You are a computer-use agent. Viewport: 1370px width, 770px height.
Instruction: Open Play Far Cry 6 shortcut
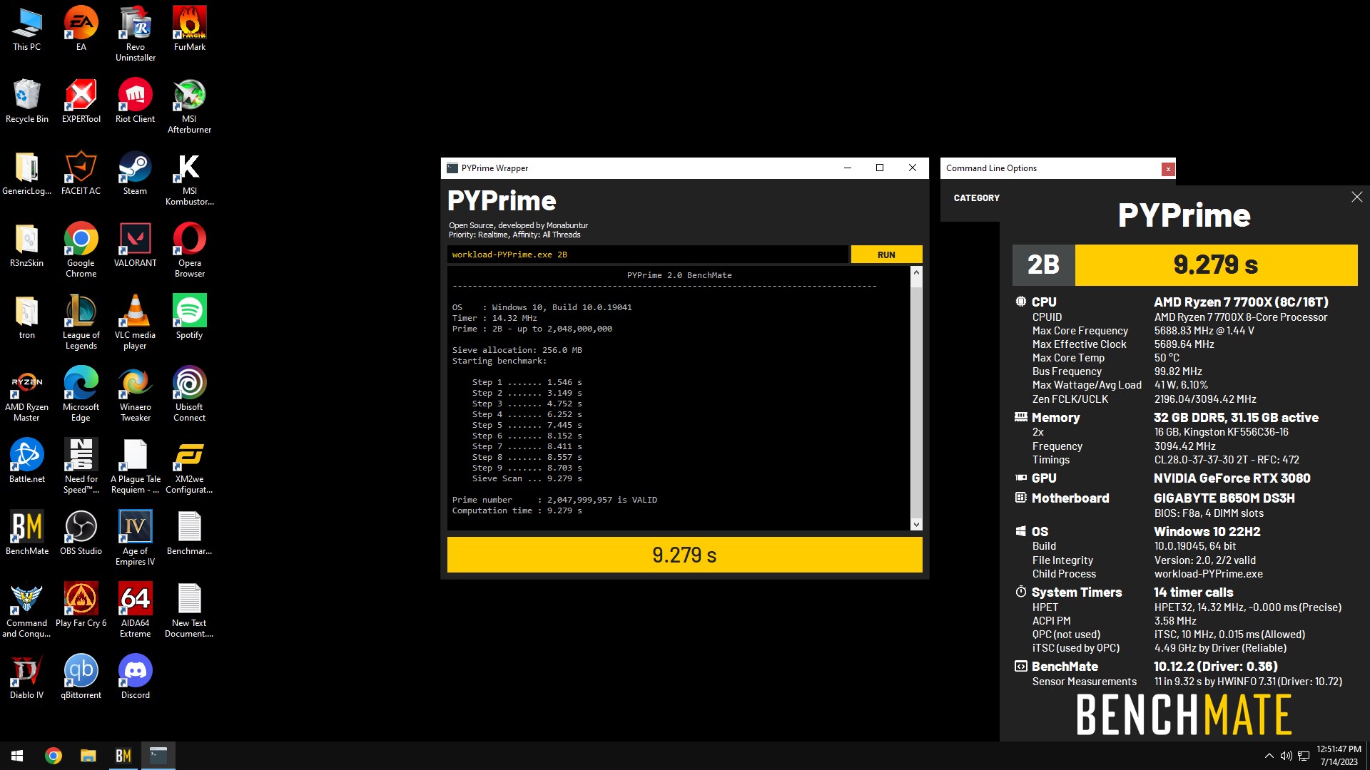click(81, 605)
